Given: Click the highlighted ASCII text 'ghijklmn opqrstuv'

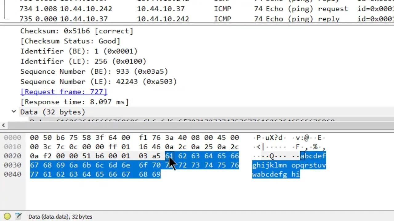Looking at the screenshot, I should point(289,165).
